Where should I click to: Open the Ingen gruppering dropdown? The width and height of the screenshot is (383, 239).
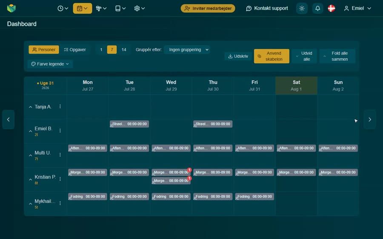click(187, 50)
